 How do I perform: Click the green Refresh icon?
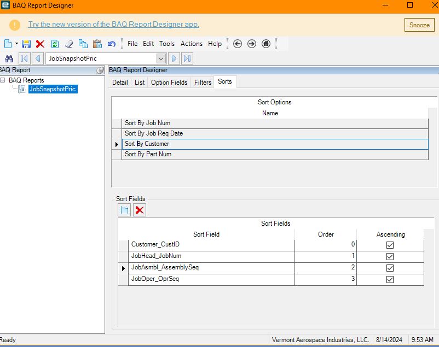pyautogui.click(x=55, y=44)
